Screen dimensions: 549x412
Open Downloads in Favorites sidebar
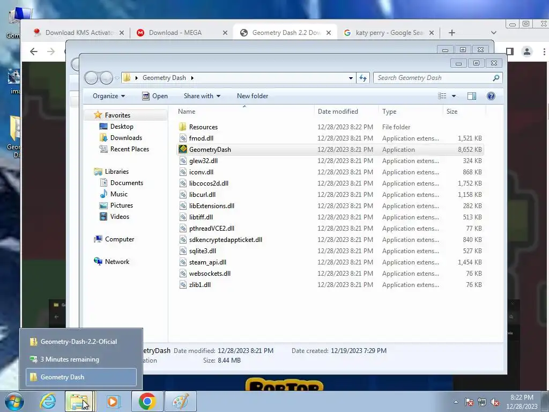126,138
